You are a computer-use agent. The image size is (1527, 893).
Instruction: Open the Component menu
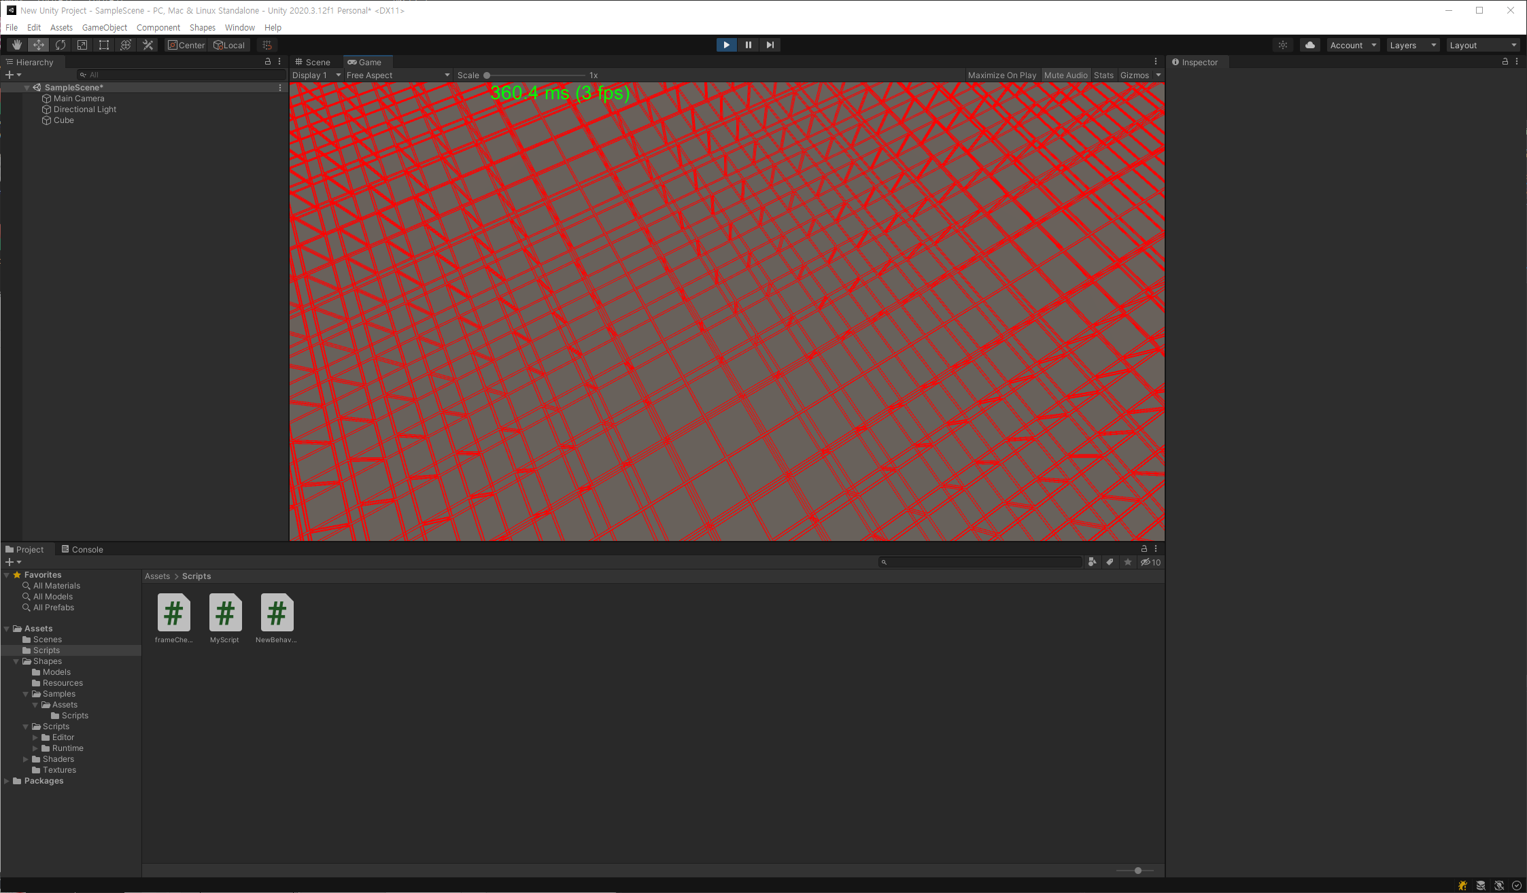pyautogui.click(x=158, y=27)
